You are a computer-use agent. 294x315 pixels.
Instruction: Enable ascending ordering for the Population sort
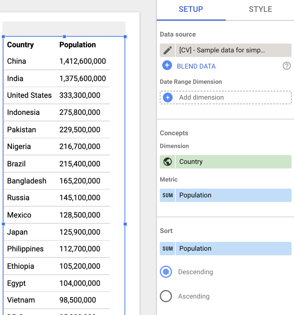[166, 296]
